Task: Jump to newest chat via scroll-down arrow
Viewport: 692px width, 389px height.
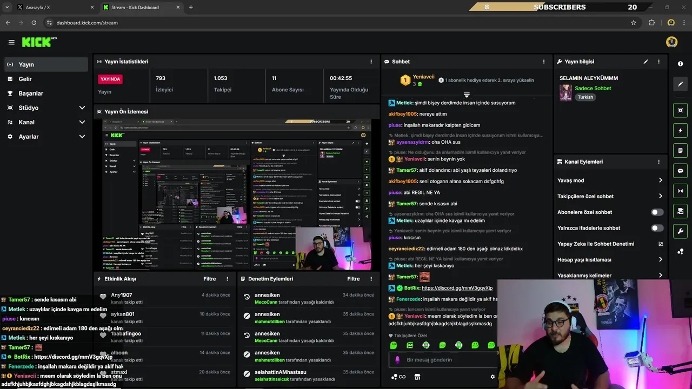Action: 467,95
